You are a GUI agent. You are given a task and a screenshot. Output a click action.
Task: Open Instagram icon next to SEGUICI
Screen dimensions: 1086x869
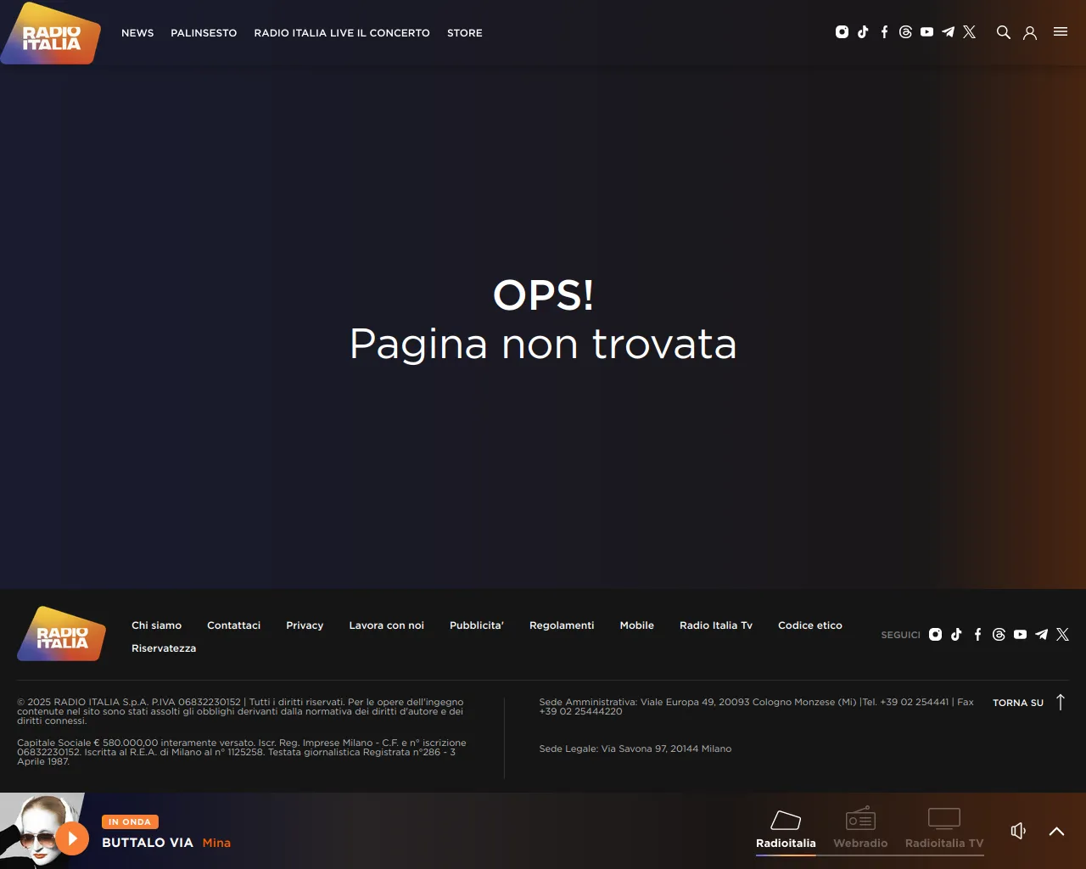935,634
